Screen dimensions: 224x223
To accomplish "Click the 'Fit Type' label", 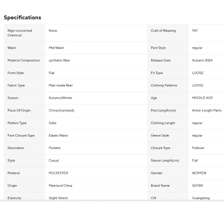I will (x=157, y=73).
